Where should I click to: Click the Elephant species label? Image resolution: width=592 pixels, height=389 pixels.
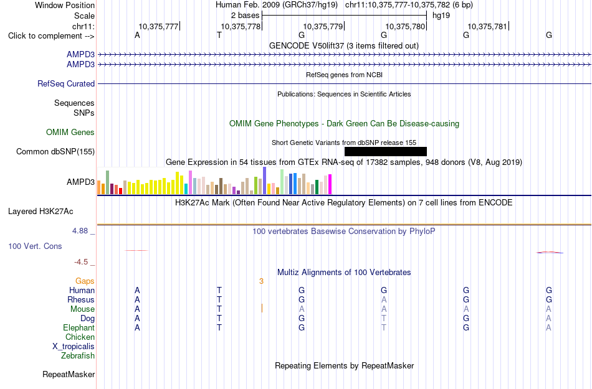tap(79, 327)
